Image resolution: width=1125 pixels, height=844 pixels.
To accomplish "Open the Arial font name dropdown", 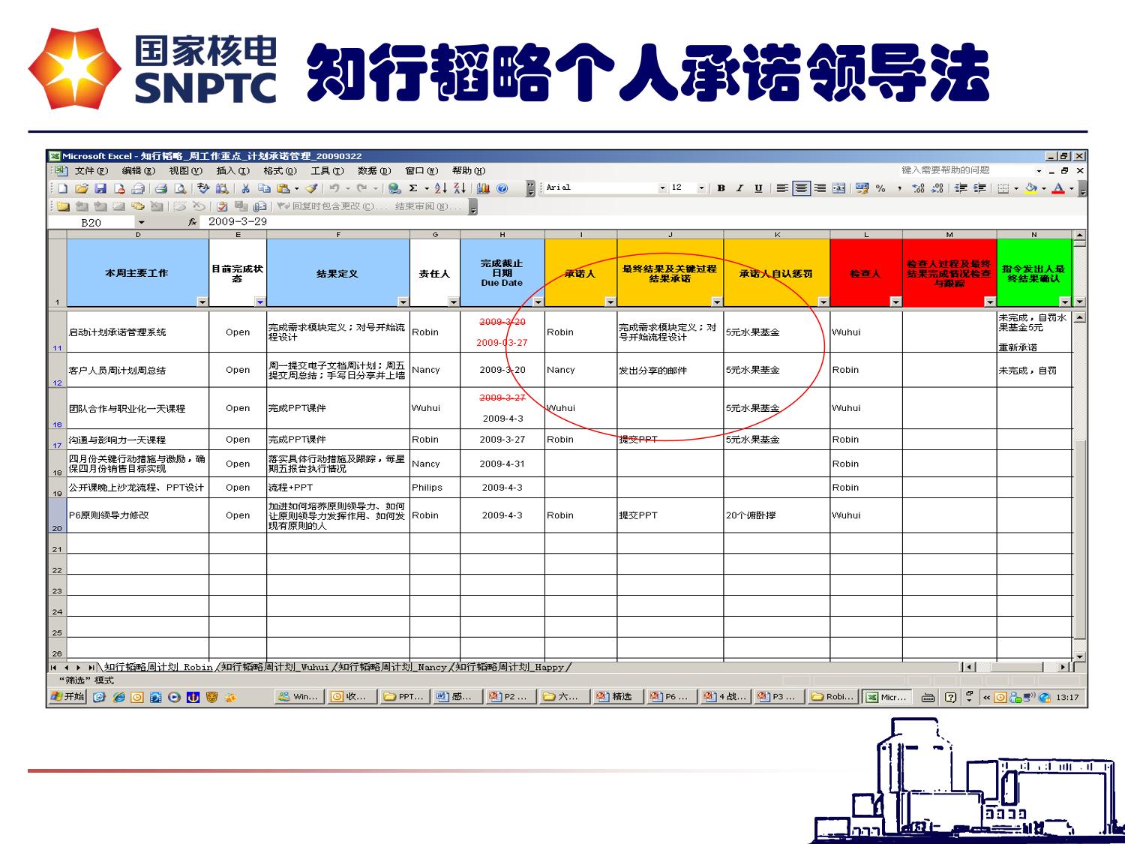I will [x=662, y=188].
